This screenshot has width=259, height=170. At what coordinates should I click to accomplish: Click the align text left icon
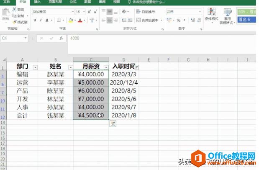click(x=103, y=20)
